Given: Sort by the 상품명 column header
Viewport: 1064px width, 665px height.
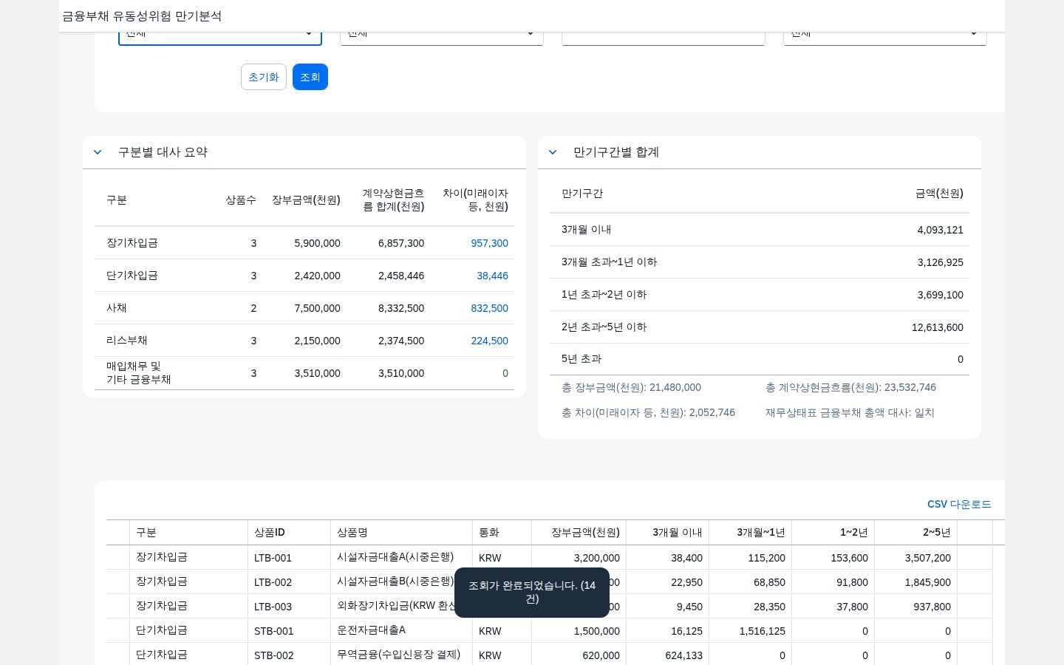Looking at the screenshot, I should coord(402,532).
